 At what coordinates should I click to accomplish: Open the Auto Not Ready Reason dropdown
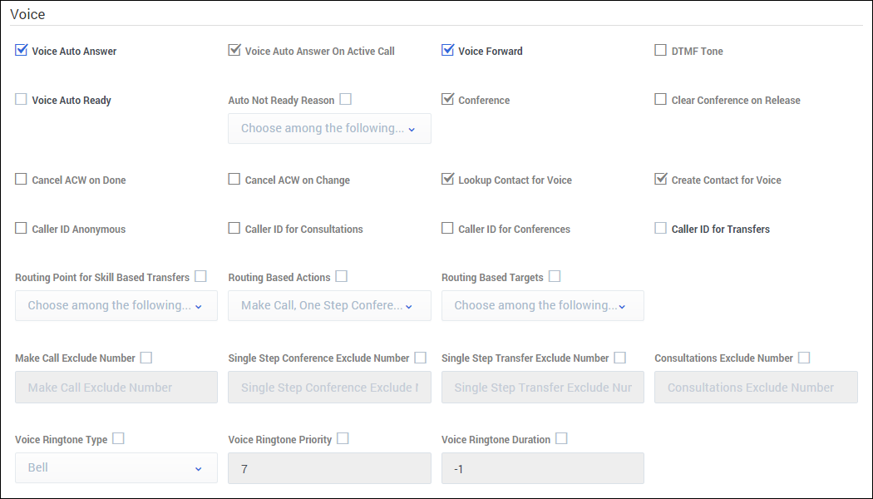(x=329, y=129)
